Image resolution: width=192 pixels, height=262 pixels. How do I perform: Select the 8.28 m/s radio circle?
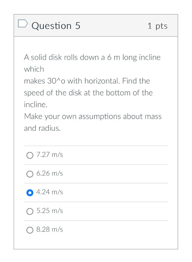coord(30,230)
